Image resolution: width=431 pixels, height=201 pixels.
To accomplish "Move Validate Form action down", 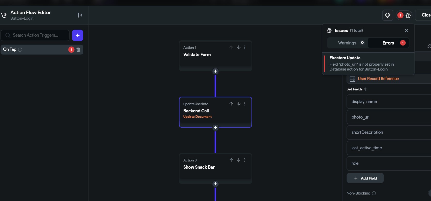I will pyautogui.click(x=239, y=48).
